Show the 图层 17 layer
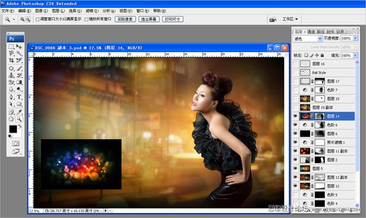Screen dimensions: 366x218 pos(295,81)
